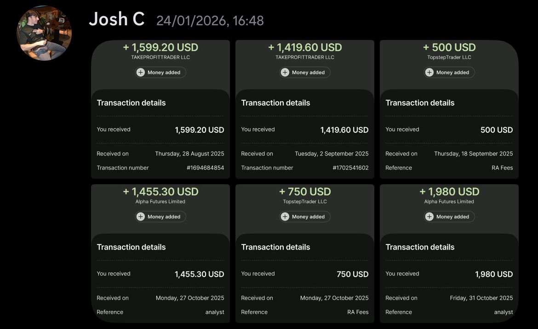Click the plus icon on the 750 USD card
This screenshot has width=538, height=329.
pyautogui.click(x=285, y=217)
